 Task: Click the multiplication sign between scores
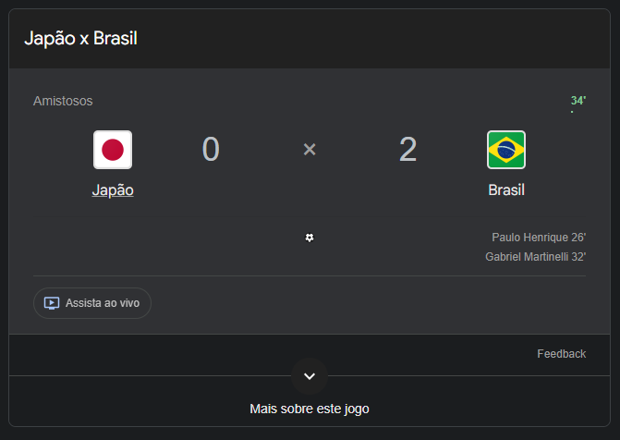tap(310, 149)
